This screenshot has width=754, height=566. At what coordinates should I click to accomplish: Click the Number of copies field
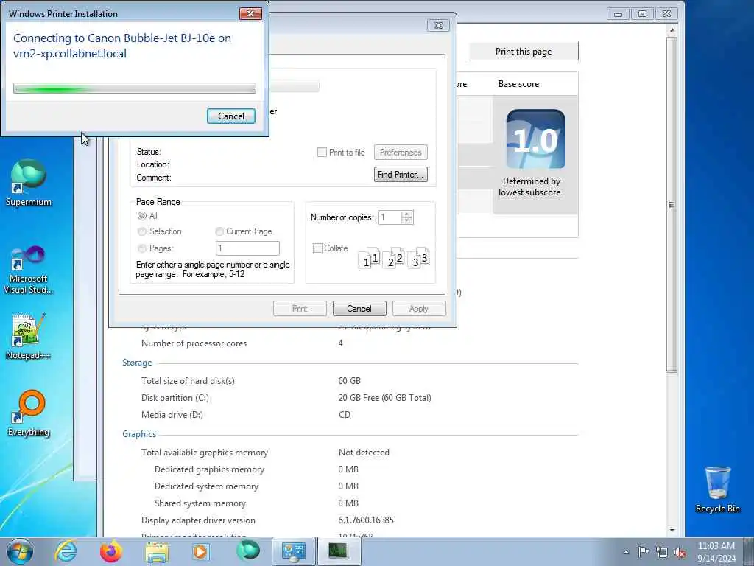click(390, 217)
